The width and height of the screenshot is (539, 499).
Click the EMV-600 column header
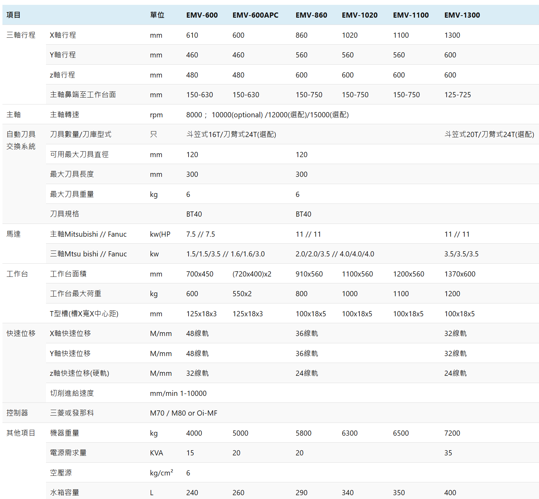pos(202,15)
